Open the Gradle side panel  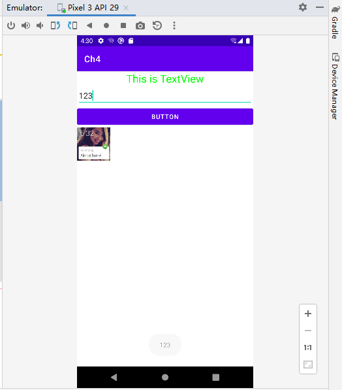(335, 23)
